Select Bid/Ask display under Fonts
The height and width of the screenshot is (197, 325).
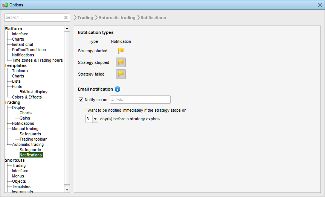(x=34, y=92)
